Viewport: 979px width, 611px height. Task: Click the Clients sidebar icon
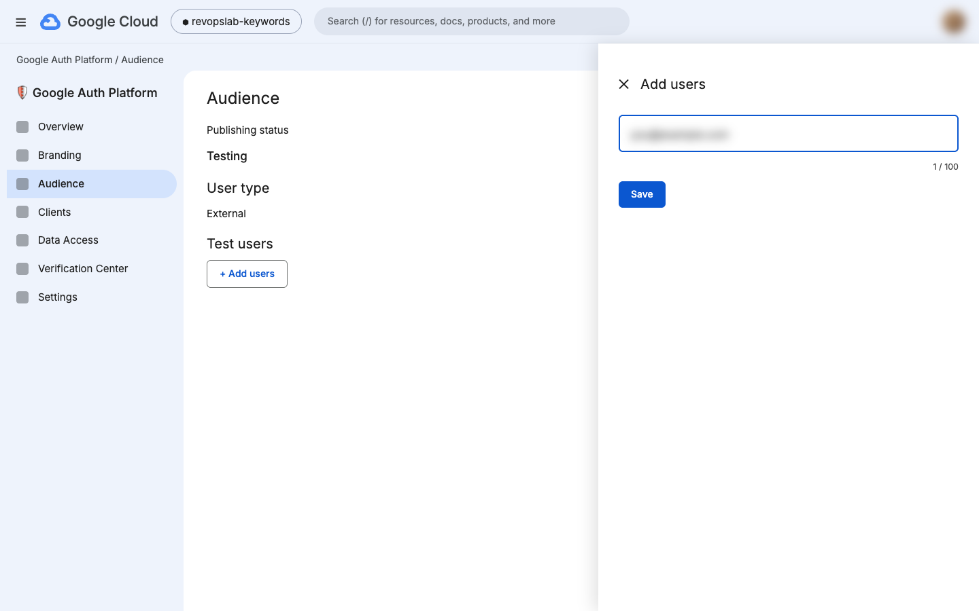click(22, 212)
